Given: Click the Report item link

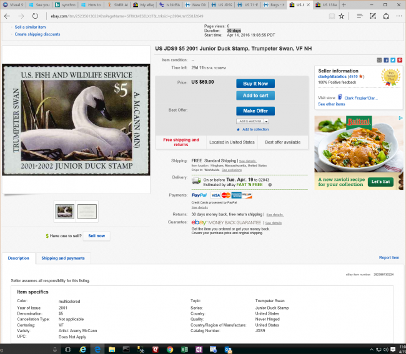Looking at the screenshot, I should (389, 257).
